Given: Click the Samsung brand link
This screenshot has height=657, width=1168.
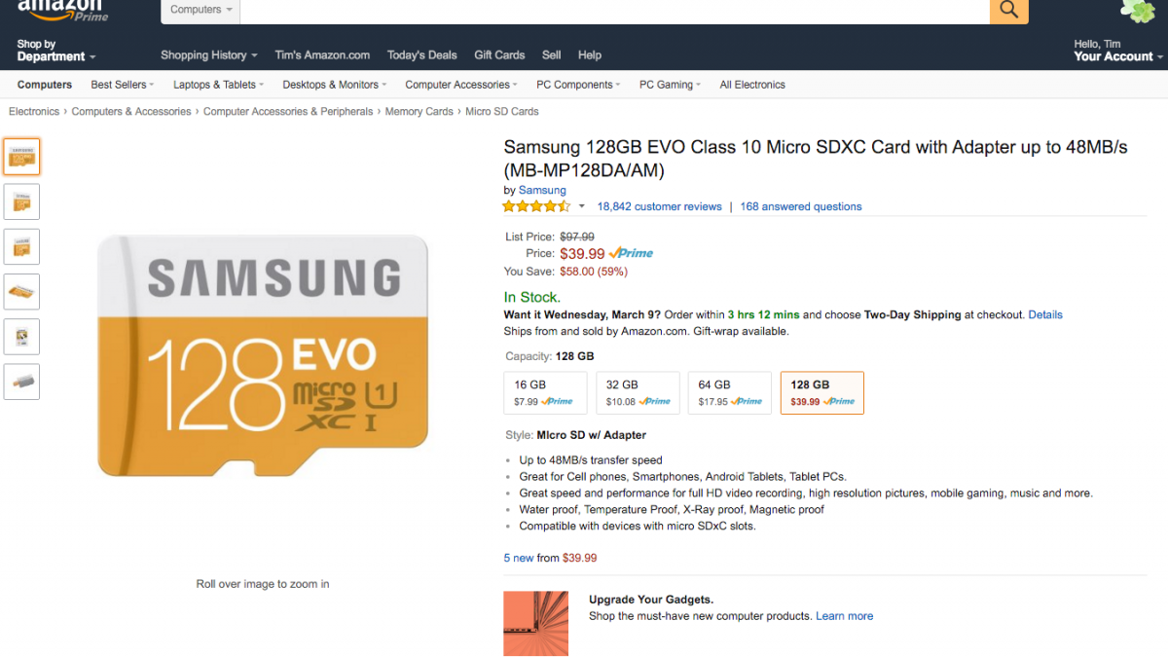Looking at the screenshot, I should pyautogui.click(x=542, y=190).
